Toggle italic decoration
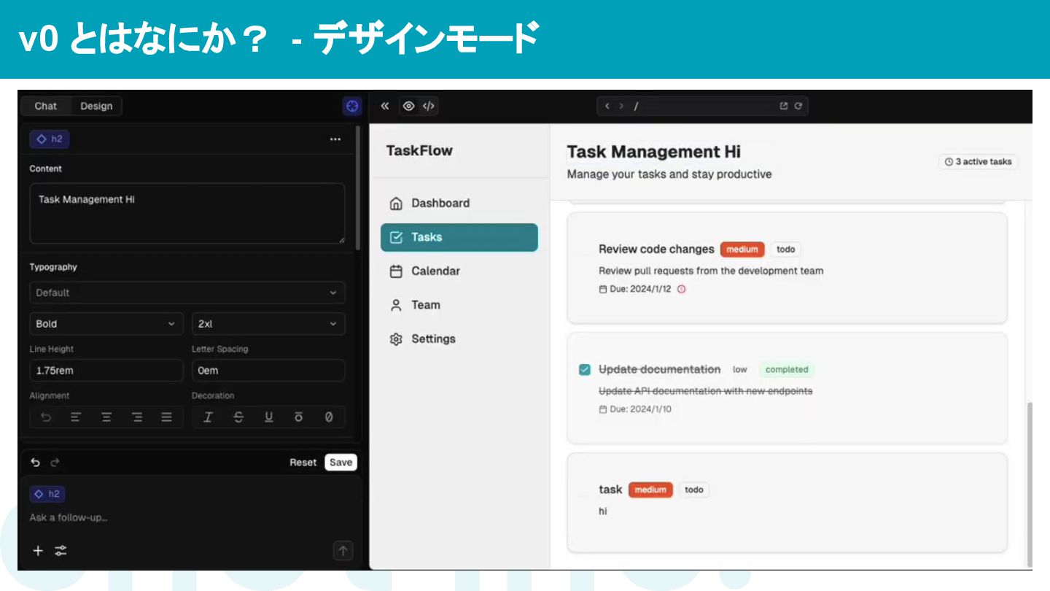 click(x=208, y=417)
